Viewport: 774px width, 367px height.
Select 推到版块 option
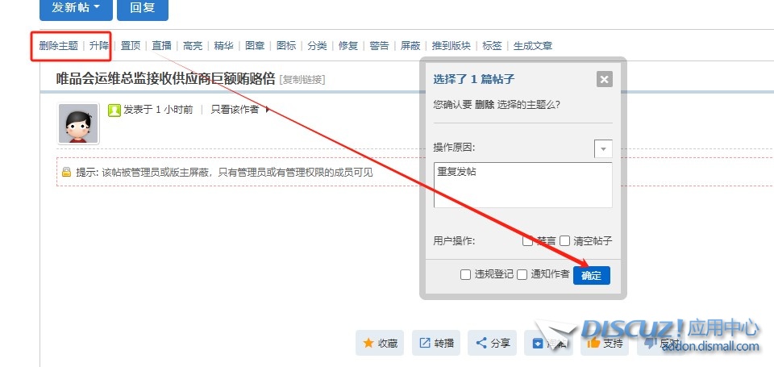click(x=451, y=46)
